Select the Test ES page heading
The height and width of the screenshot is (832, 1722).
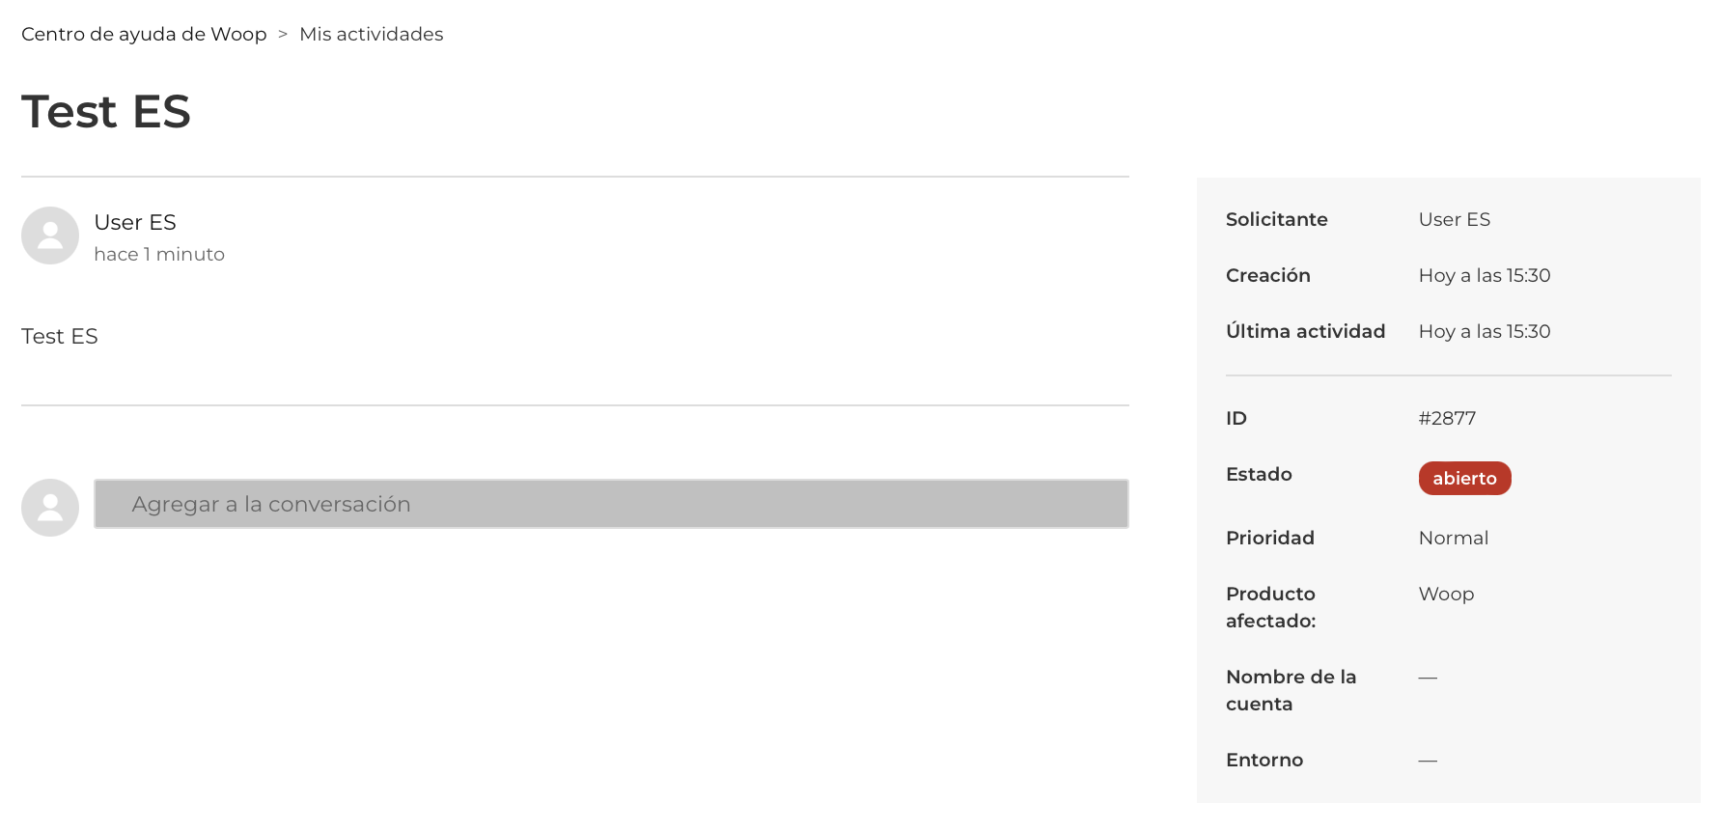coord(106,112)
